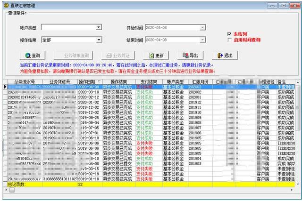Click the 汇缴月份 column header
302x201 pixels.
pos(200,82)
